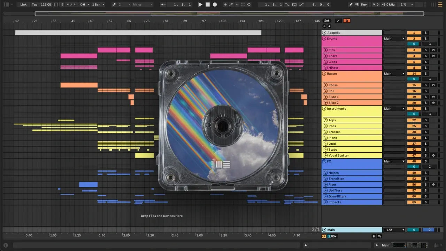The width and height of the screenshot is (446, 251).
Task: Collapse the Instruments group track
Action: pyautogui.click(x=324, y=109)
